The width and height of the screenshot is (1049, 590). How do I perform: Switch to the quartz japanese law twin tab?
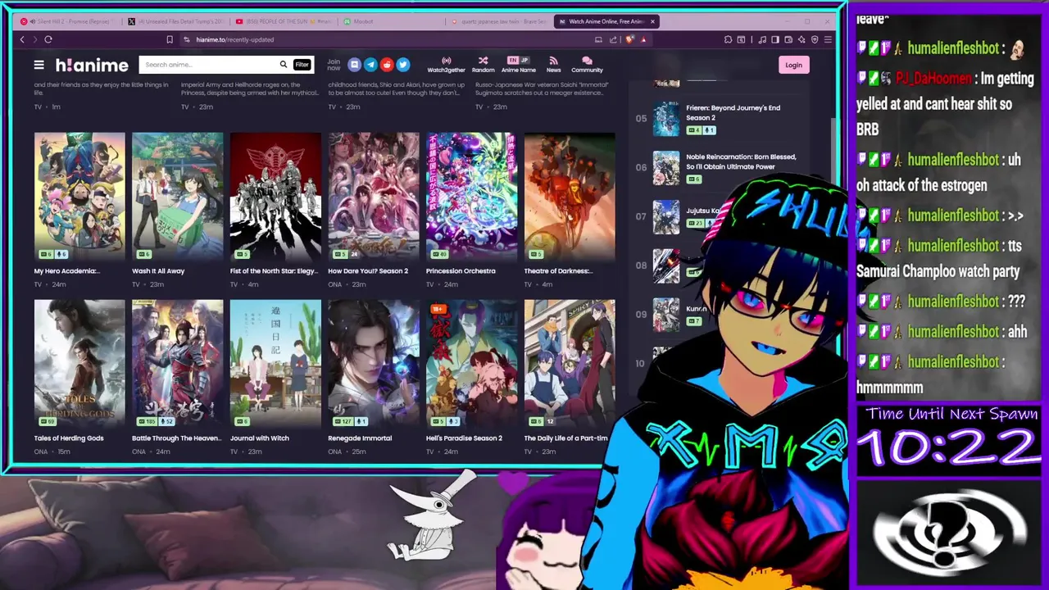[x=498, y=21]
